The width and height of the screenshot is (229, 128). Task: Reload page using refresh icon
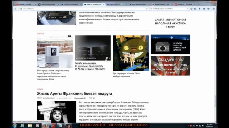pos(147,9)
